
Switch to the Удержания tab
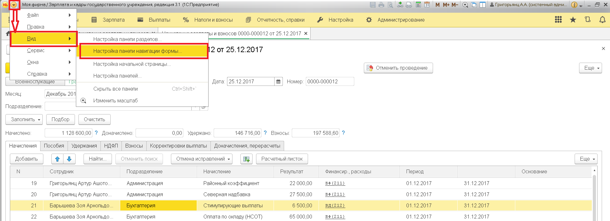pos(84,146)
